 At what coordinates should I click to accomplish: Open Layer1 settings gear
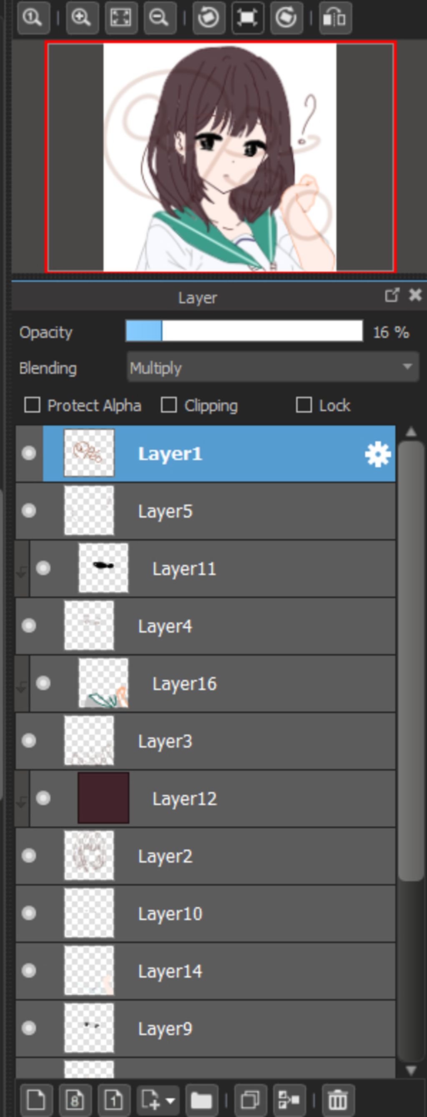coord(377,454)
